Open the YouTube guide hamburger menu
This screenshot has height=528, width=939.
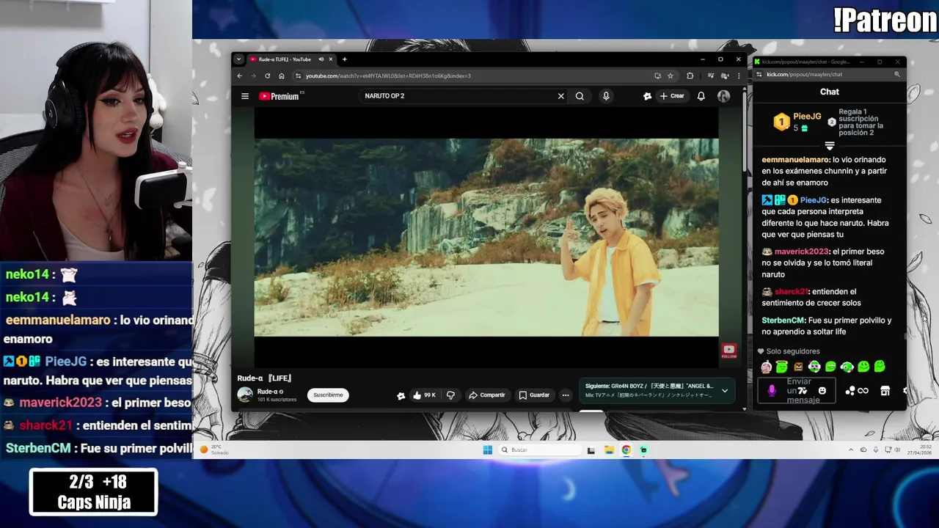(x=245, y=96)
